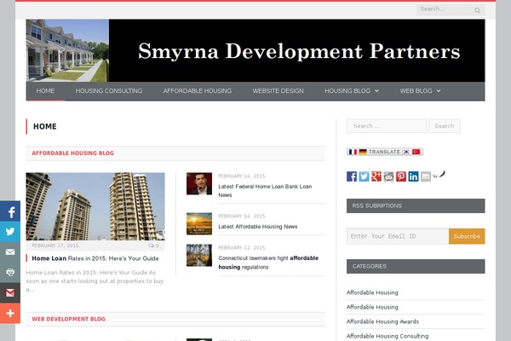This screenshot has height=341, width=511.
Task: Click the Pinterest icon in social row
Action: click(401, 176)
